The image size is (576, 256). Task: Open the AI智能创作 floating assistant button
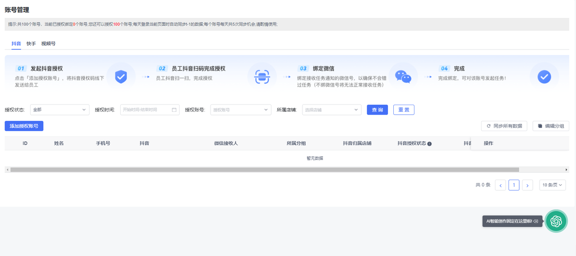556,221
